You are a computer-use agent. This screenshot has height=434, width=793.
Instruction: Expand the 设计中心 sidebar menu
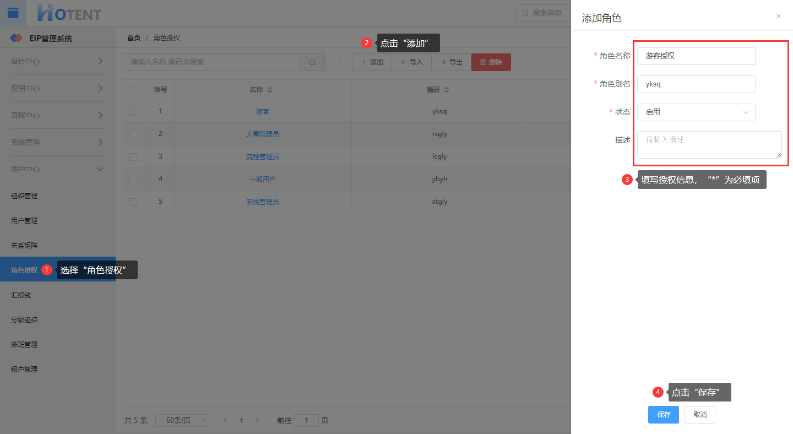(57, 61)
